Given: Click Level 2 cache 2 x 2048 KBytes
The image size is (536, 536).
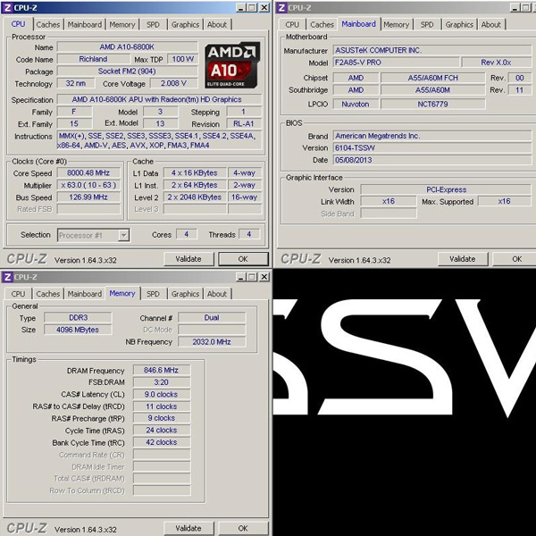Looking at the screenshot, I should [x=195, y=197].
